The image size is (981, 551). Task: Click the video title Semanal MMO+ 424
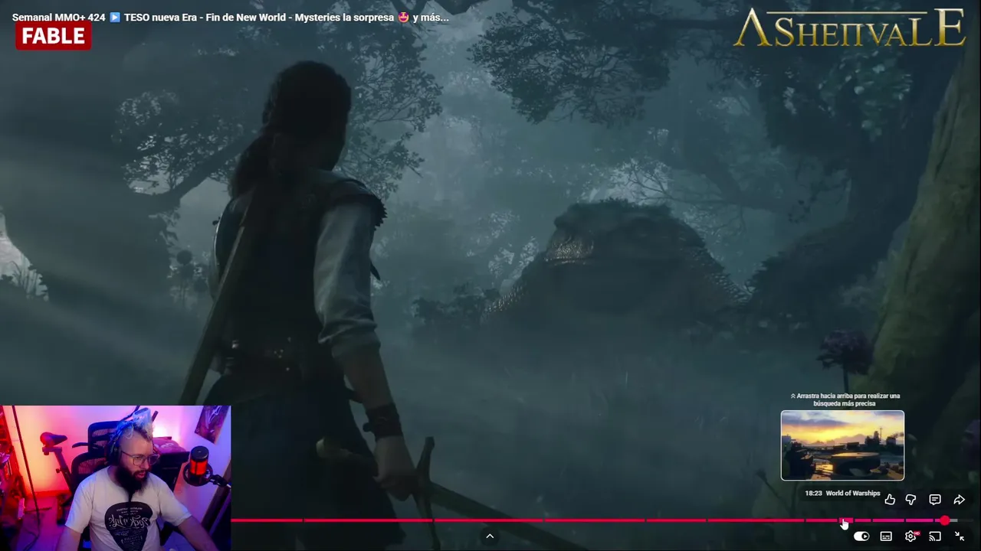(230, 17)
